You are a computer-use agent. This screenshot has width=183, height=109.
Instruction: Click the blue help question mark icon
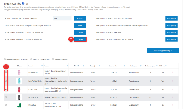[x=23, y=3]
